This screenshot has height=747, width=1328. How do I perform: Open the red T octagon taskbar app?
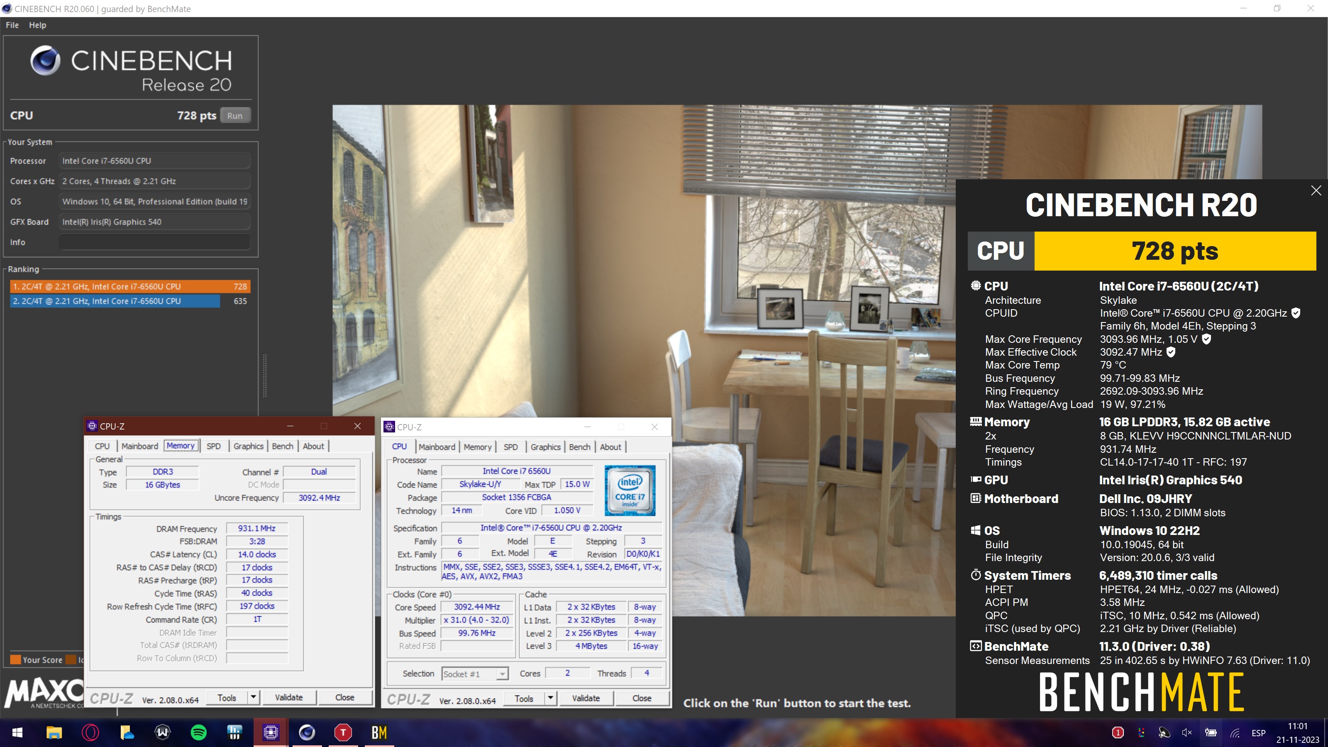[343, 732]
